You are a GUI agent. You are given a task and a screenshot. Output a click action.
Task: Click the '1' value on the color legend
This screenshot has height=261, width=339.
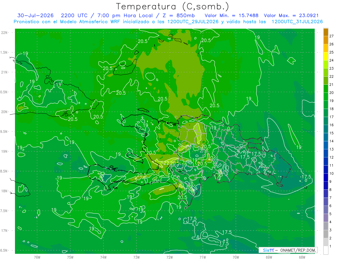(331, 246)
